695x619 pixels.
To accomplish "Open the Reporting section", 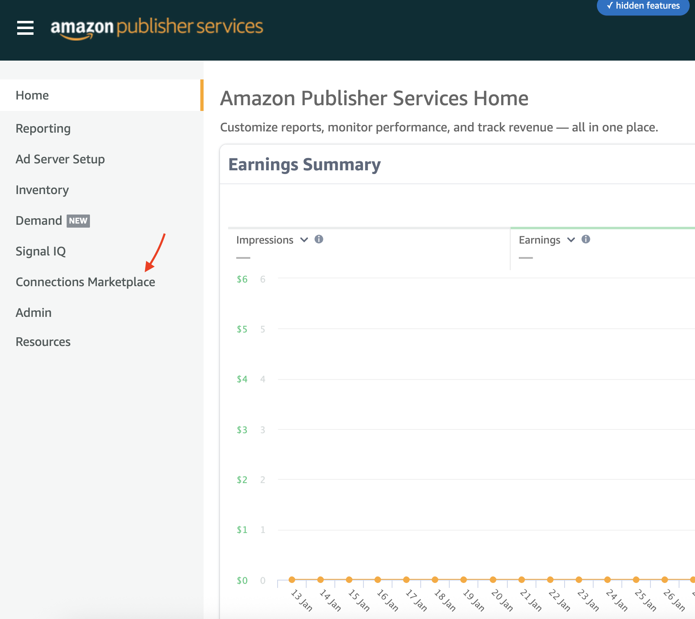I will (43, 129).
